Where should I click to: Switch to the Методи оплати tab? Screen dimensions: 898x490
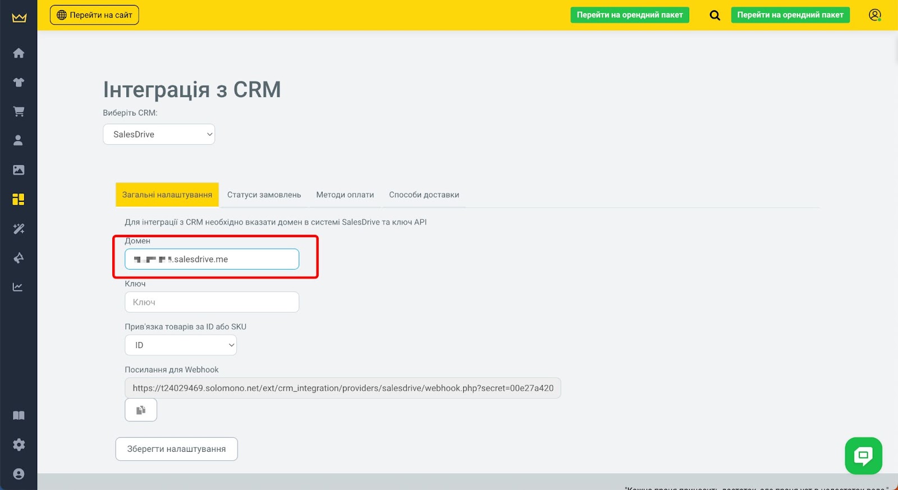coord(345,195)
